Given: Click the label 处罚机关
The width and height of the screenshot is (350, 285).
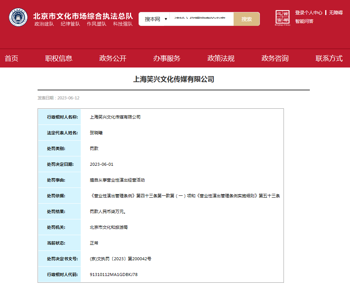Looking at the screenshot, I should [x=56, y=227].
